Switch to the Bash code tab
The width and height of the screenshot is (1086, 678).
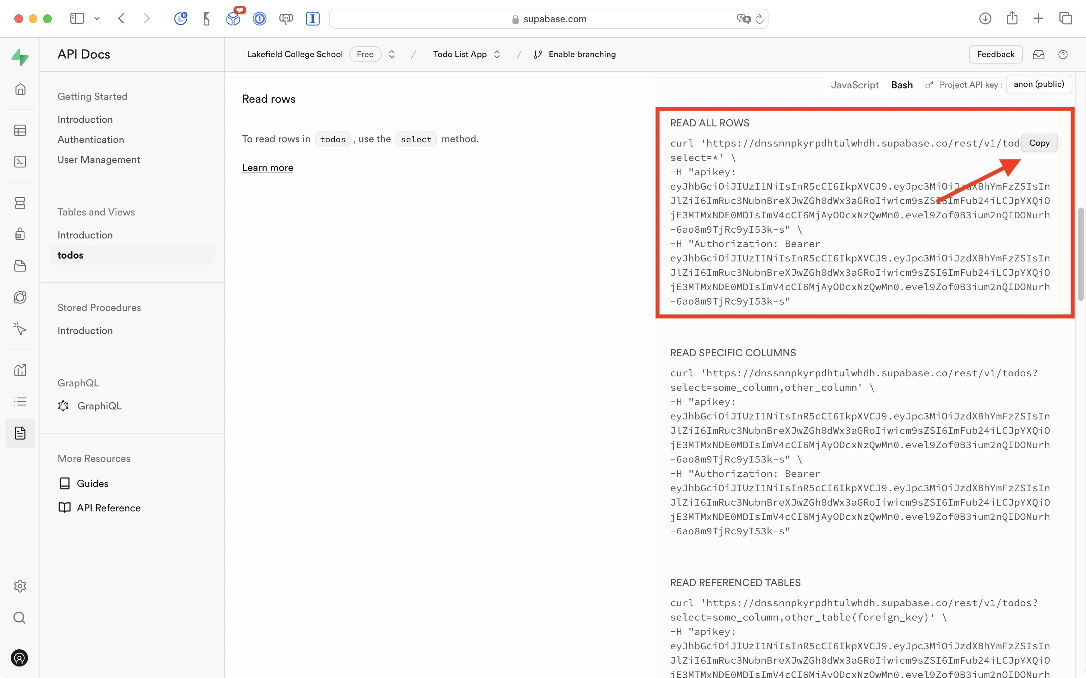(x=902, y=85)
